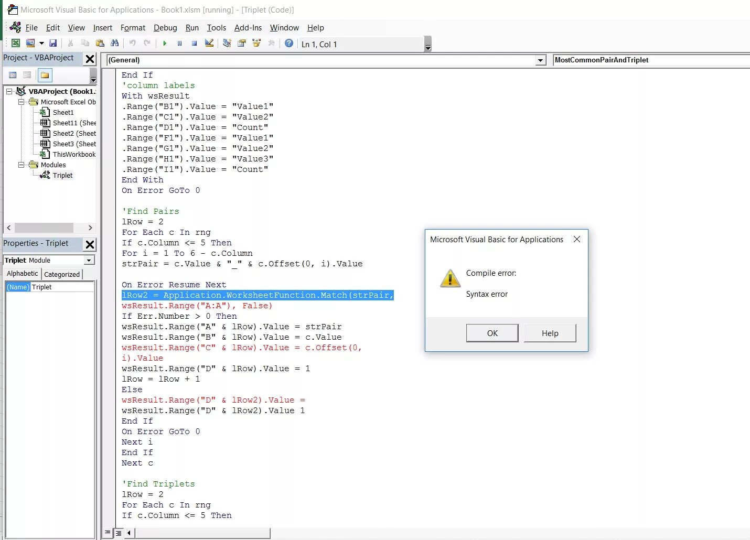Click the Paste clipboard icon
This screenshot has width=750, height=540.
(100, 44)
